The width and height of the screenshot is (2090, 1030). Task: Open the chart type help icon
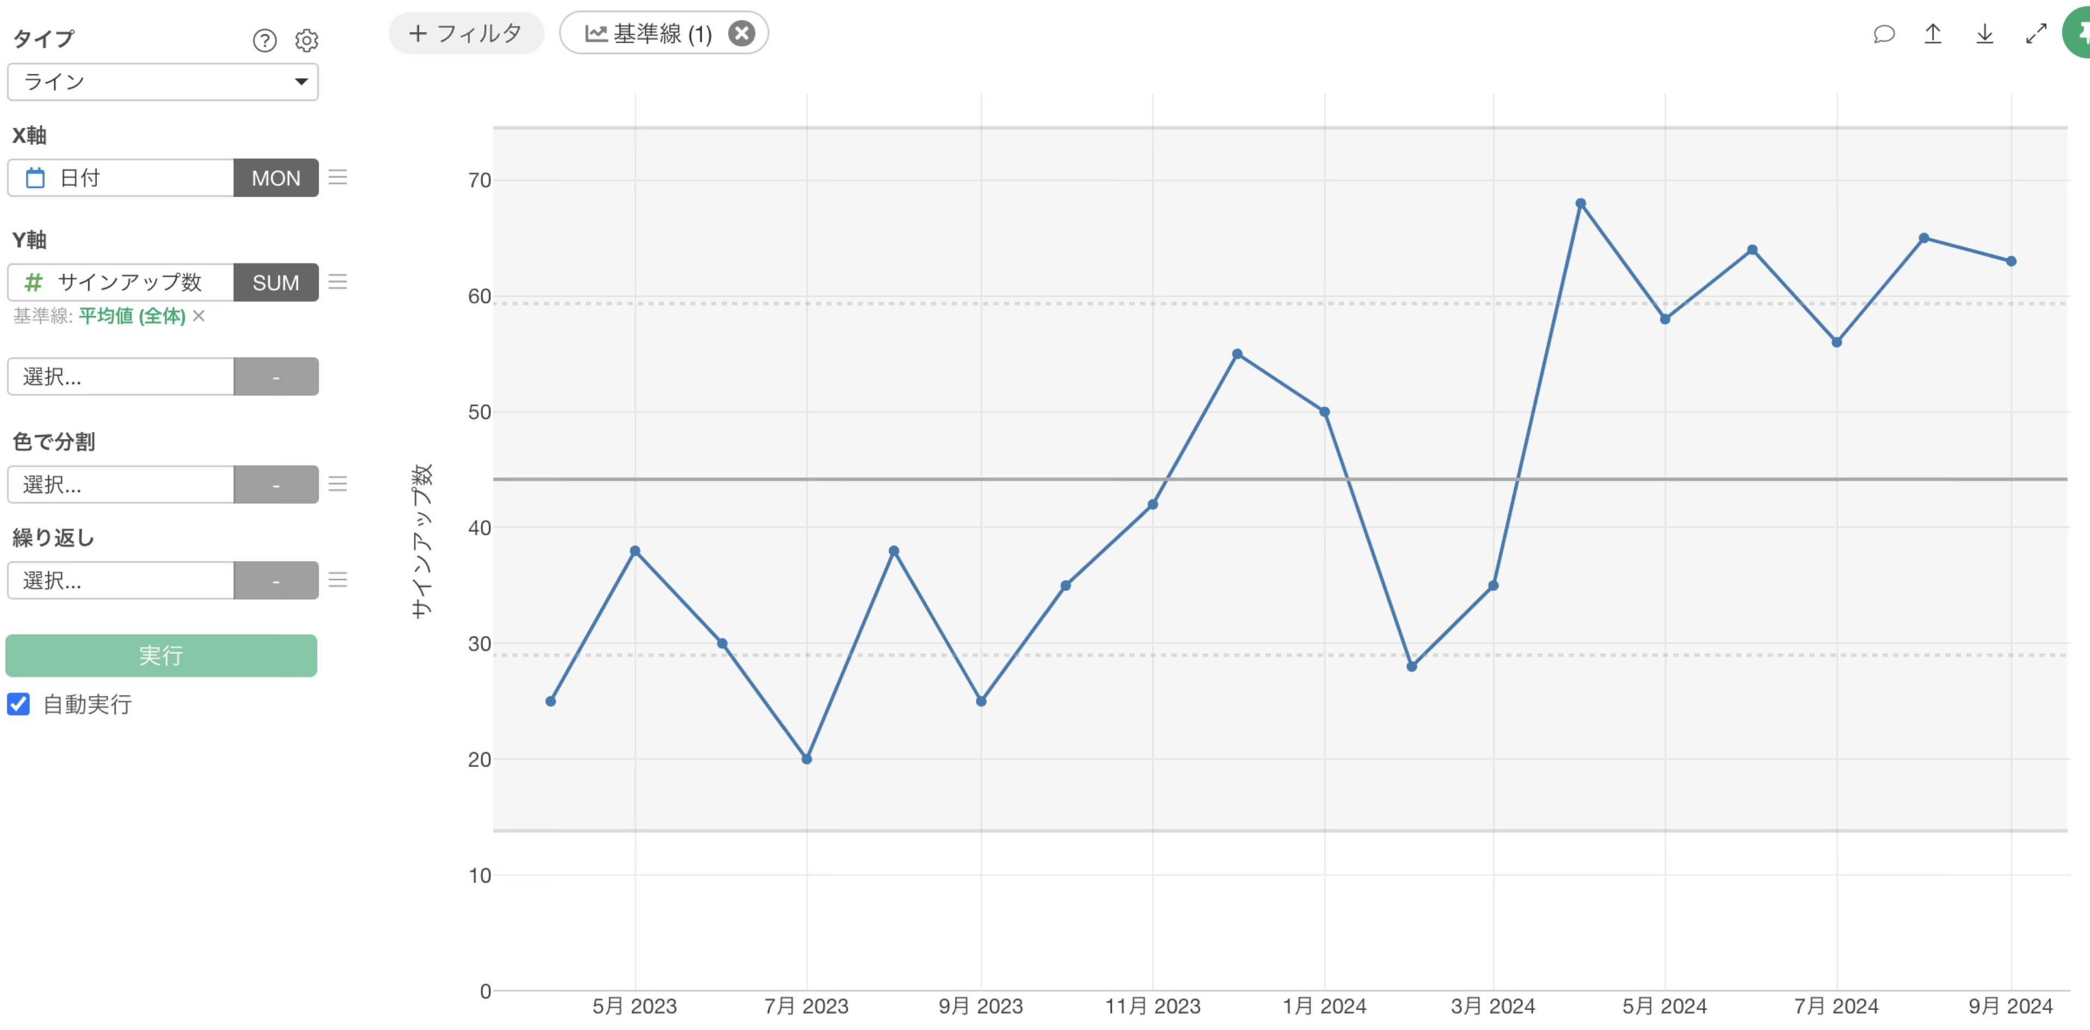click(265, 40)
